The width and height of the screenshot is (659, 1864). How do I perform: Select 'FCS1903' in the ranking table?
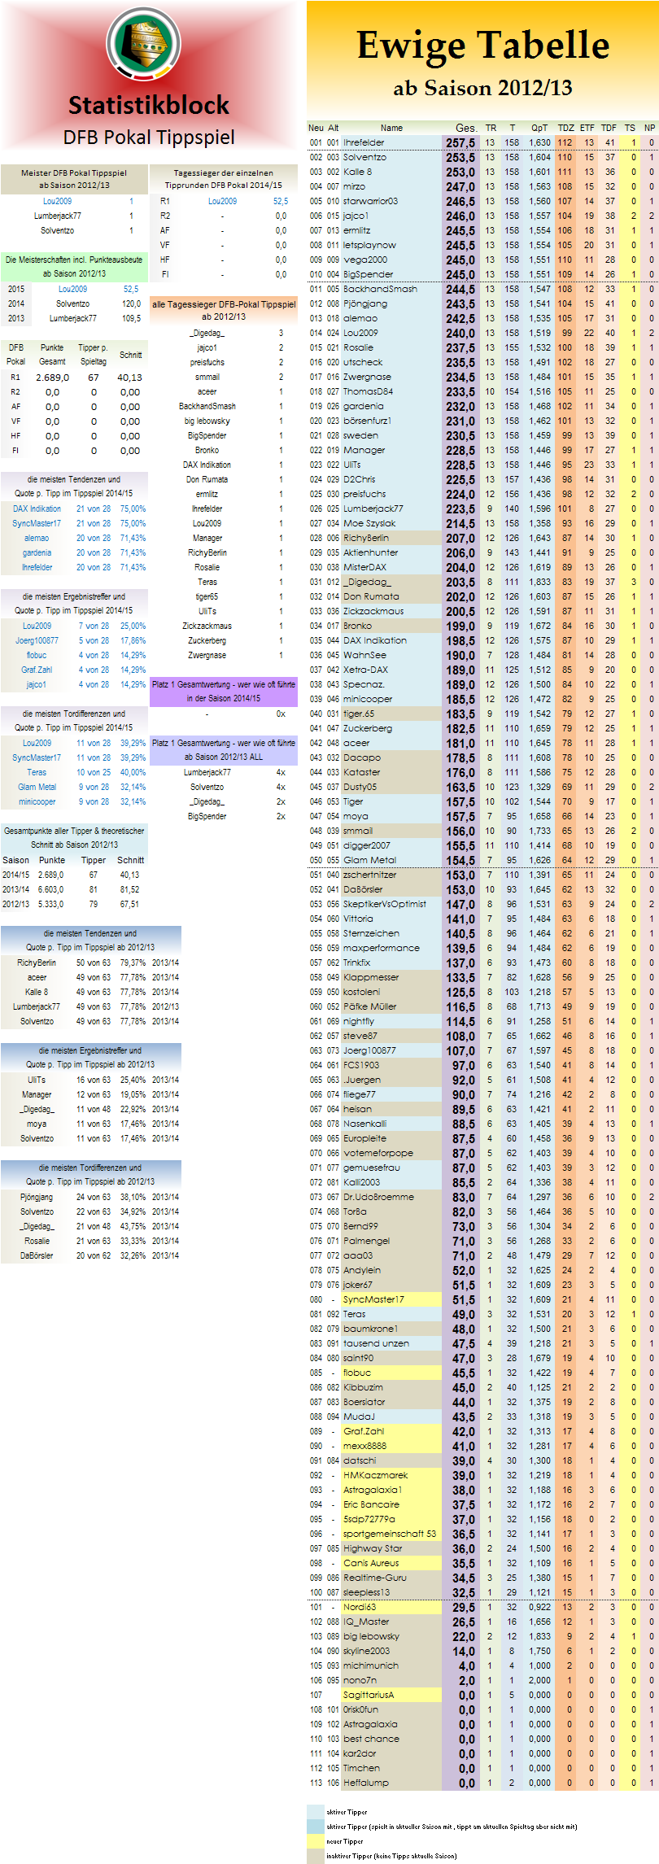(360, 1065)
